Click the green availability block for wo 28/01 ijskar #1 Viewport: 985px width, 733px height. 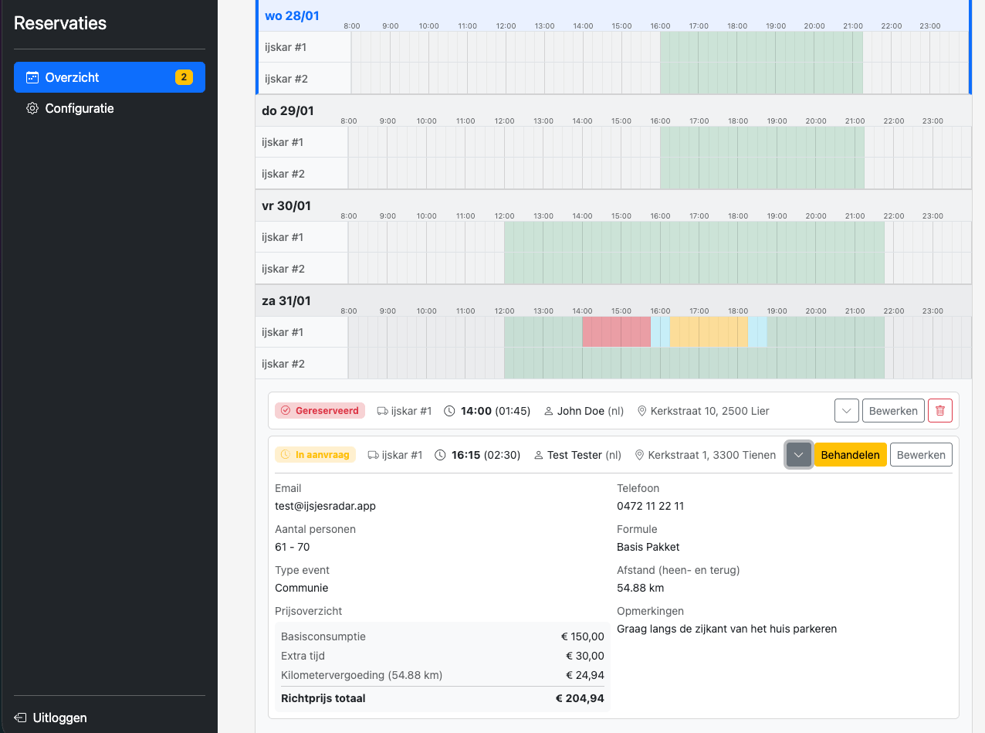(761, 47)
